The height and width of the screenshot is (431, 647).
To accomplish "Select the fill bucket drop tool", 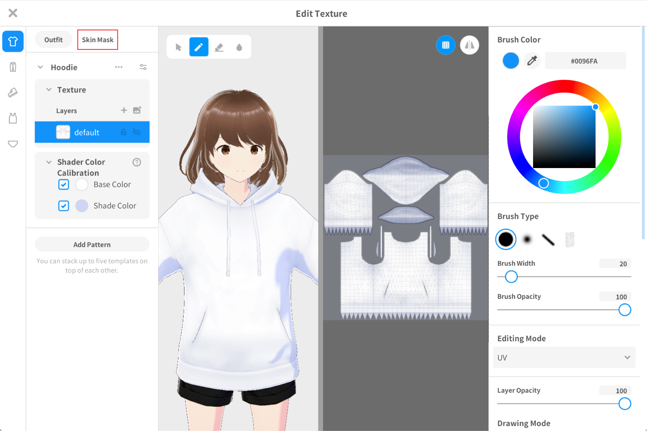I will click(x=239, y=47).
